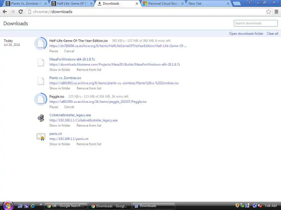The height and width of the screenshot is (210, 281).
Task: Open the Half-Life archive.org source URL
Action: [x=118, y=46]
